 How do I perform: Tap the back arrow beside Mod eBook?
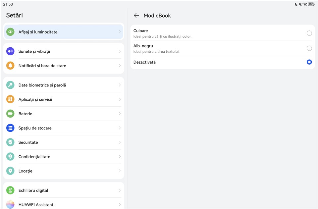[x=136, y=16]
